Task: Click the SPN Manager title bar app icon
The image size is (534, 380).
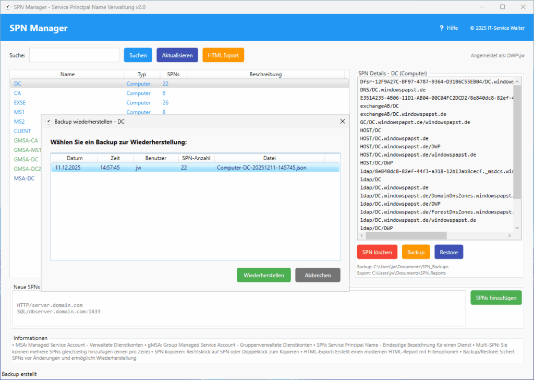Action: tap(6, 7)
